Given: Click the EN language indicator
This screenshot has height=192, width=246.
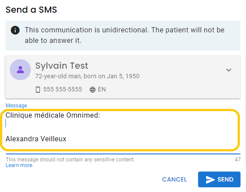Looking at the screenshot, I should coord(102,89).
